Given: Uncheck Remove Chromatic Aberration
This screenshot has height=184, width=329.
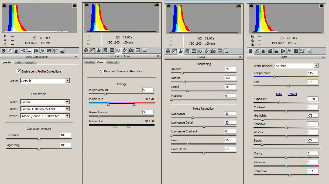Looking at the screenshot, I should [x=101, y=71].
